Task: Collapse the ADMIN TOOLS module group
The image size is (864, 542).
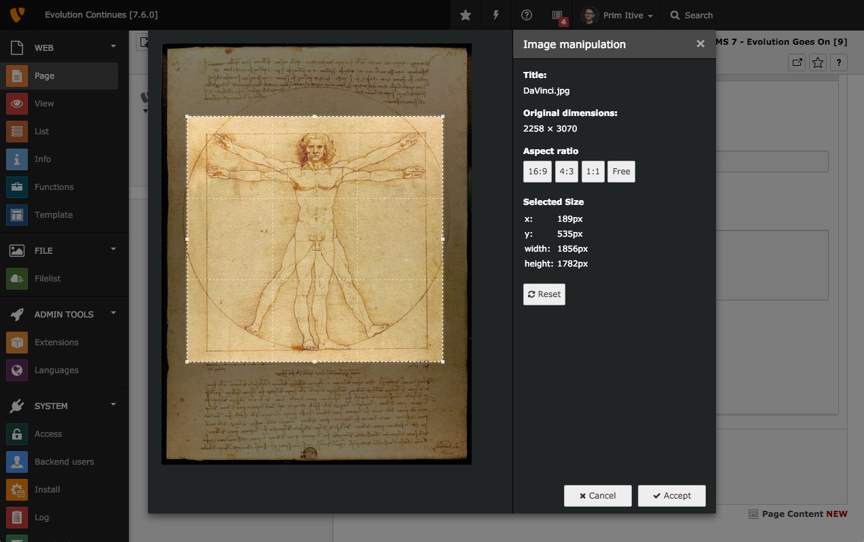Action: click(x=113, y=313)
